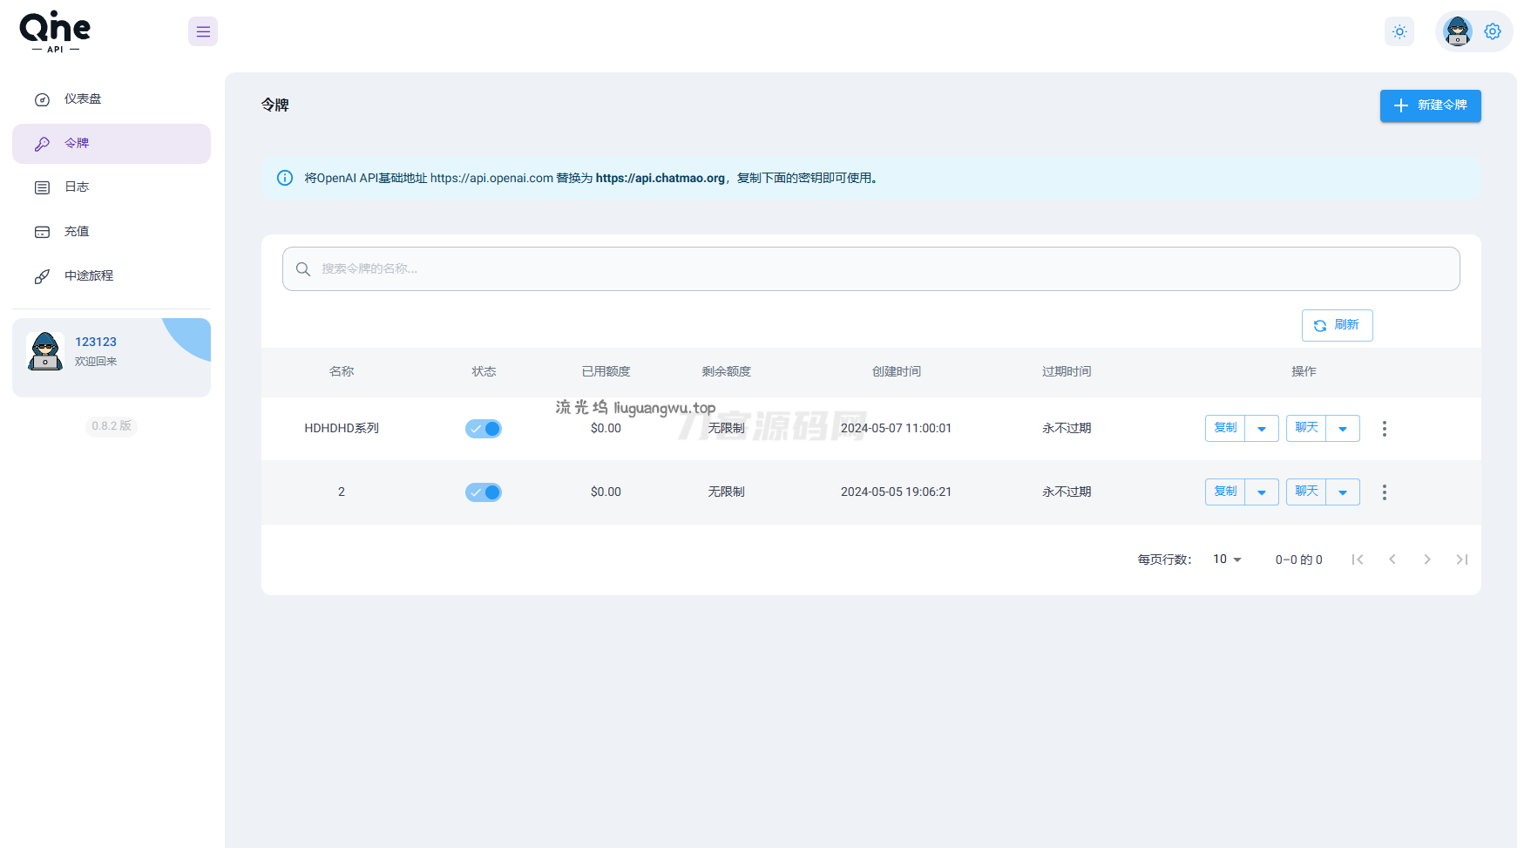This screenshot has width=1531, height=848.
Task: Open rows per page dropdown showing 10
Action: click(x=1227, y=560)
